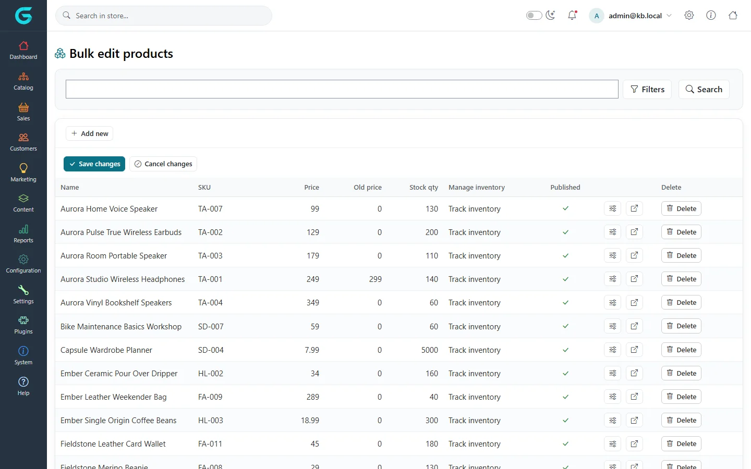
Task: Open the Filters panel
Action: tap(647, 89)
